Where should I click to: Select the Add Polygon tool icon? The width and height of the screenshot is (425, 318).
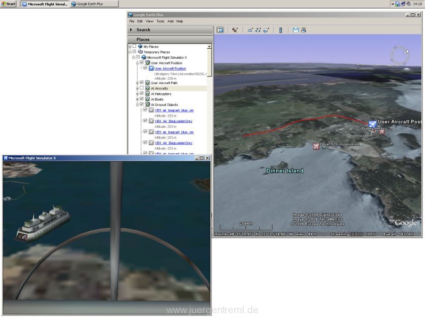pos(250,30)
